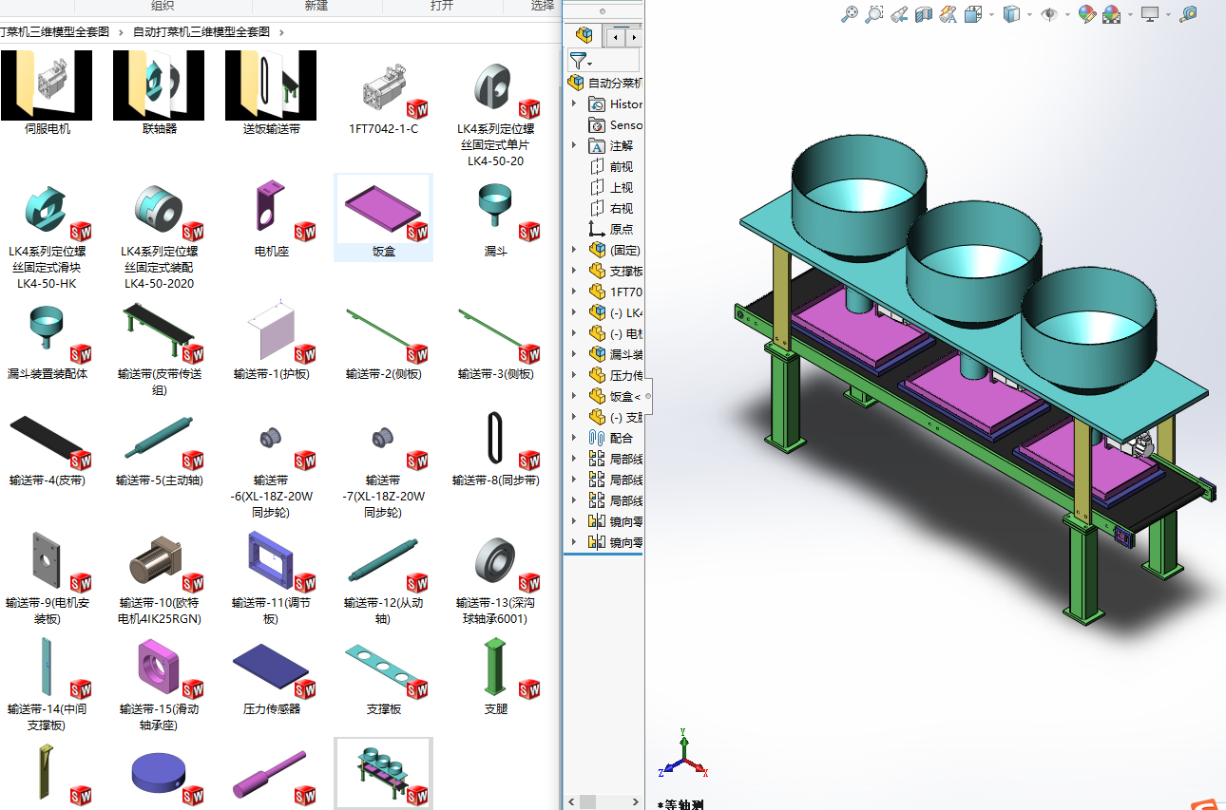Select the 漏斗装置装配体 assembly file
This screenshot has width=1226, height=810.
point(47,342)
